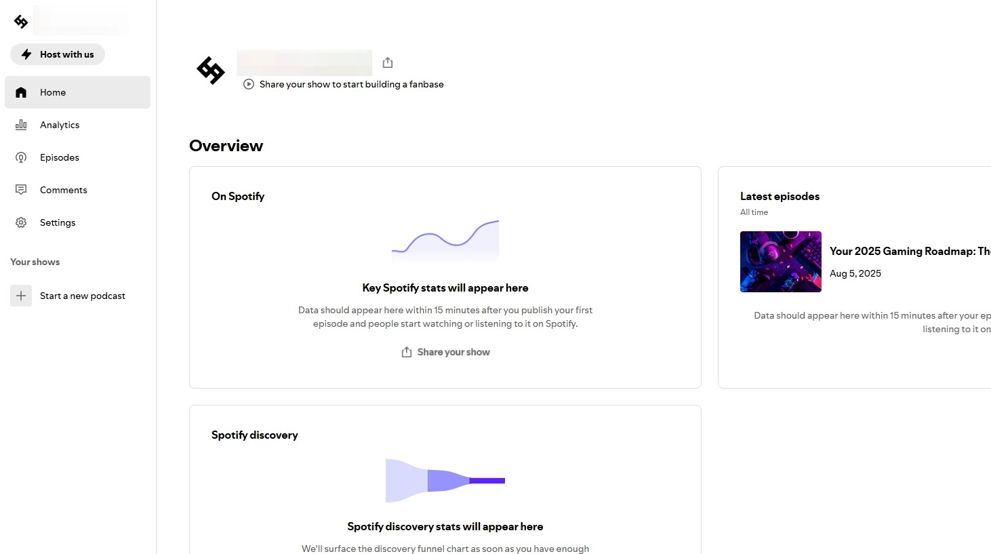Open Settings from the sidebar
Image resolution: width=991 pixels, height=554 pixels.
pyautogui.click(x=58, y=222)
